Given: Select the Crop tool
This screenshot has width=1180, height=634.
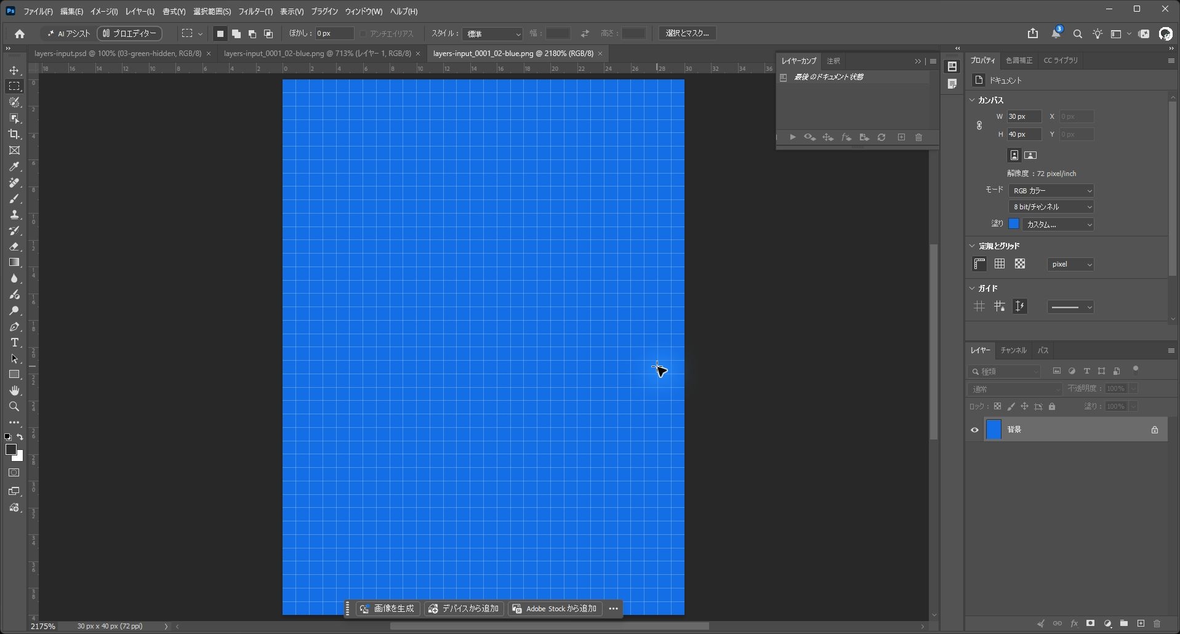Looking at the screenshot, I should (x=14, y=134).
